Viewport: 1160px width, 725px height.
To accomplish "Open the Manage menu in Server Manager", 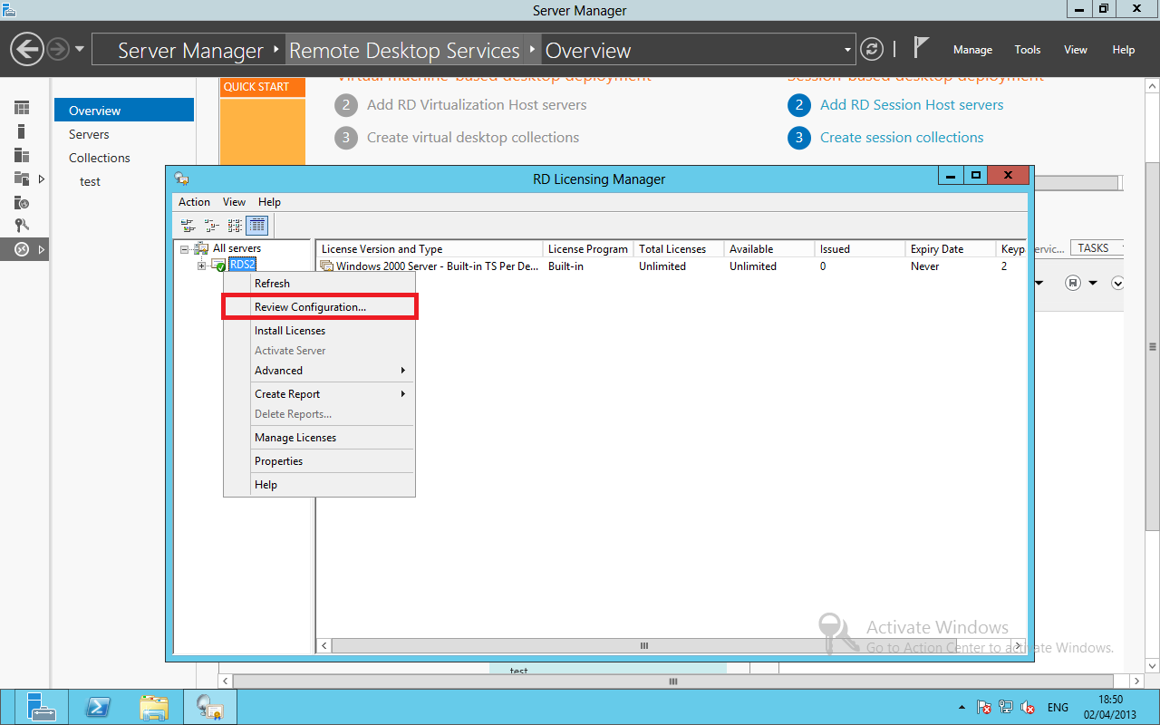I will [x=972, y=50].
